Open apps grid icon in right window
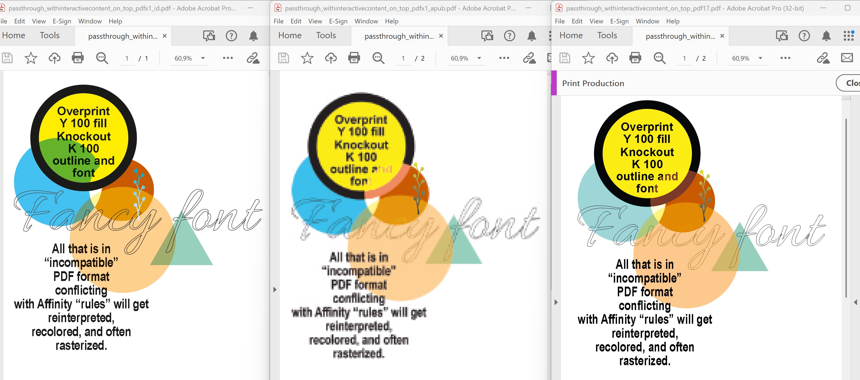Image resolution: width=860 pixels, height=380 pixels. pyautogui.click(x=849, y=36)
